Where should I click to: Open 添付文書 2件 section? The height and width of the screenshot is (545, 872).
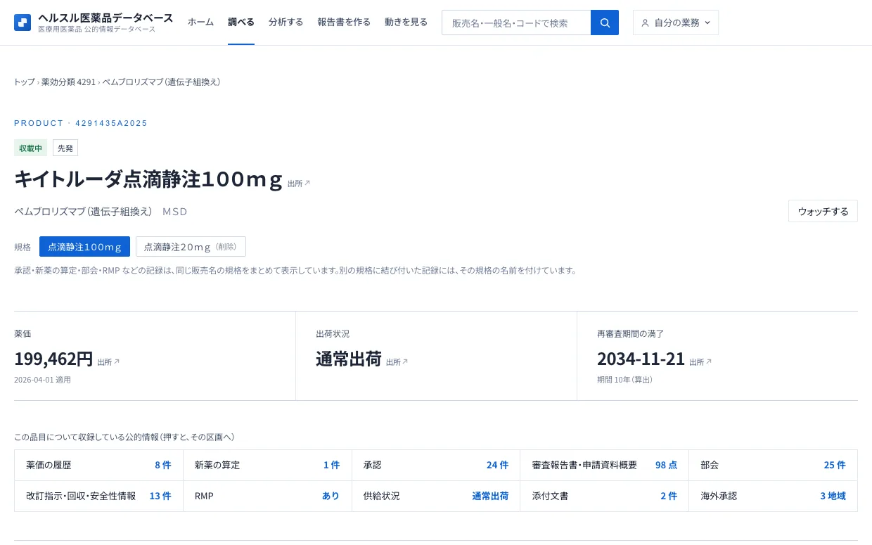605,496
